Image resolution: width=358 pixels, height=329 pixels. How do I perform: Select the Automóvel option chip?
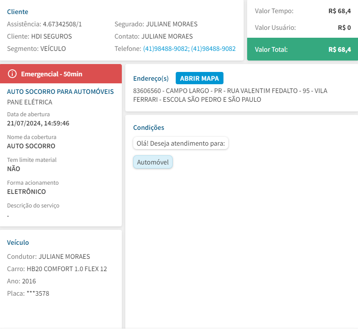click(x=153, y=162)
